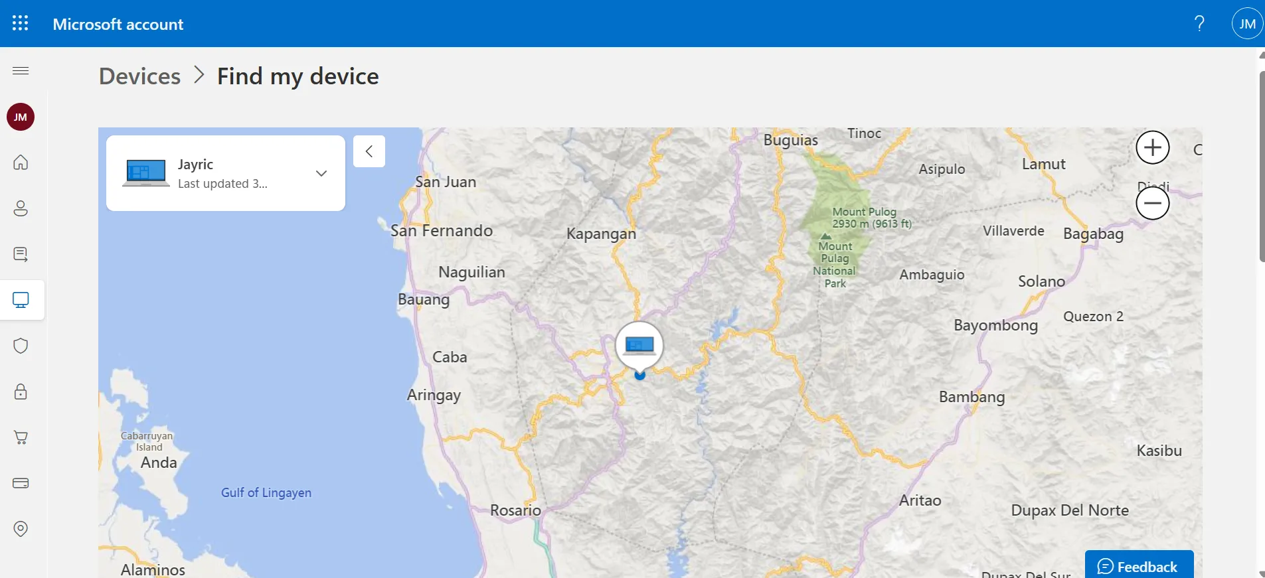
Task: Click the Lamut map label
Action: click(1043, 164)
